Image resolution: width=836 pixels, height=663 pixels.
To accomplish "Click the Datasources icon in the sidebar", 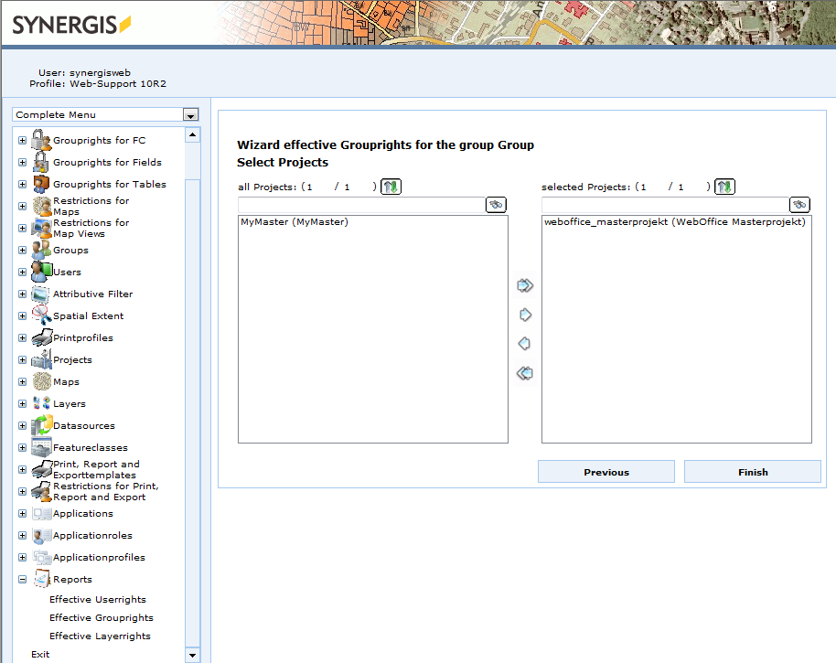I will point(42,424).
